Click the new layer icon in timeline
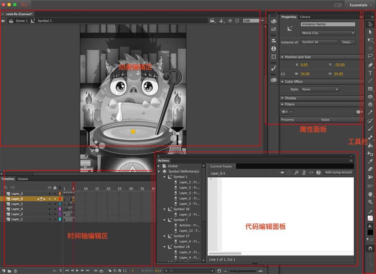The height and width of the screenshot is (274, 376). (x=4, y=271)
